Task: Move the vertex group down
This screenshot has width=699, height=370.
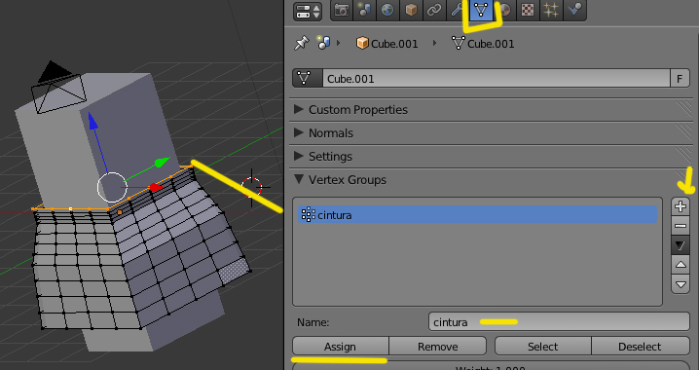Action: [x=681, y=284]
